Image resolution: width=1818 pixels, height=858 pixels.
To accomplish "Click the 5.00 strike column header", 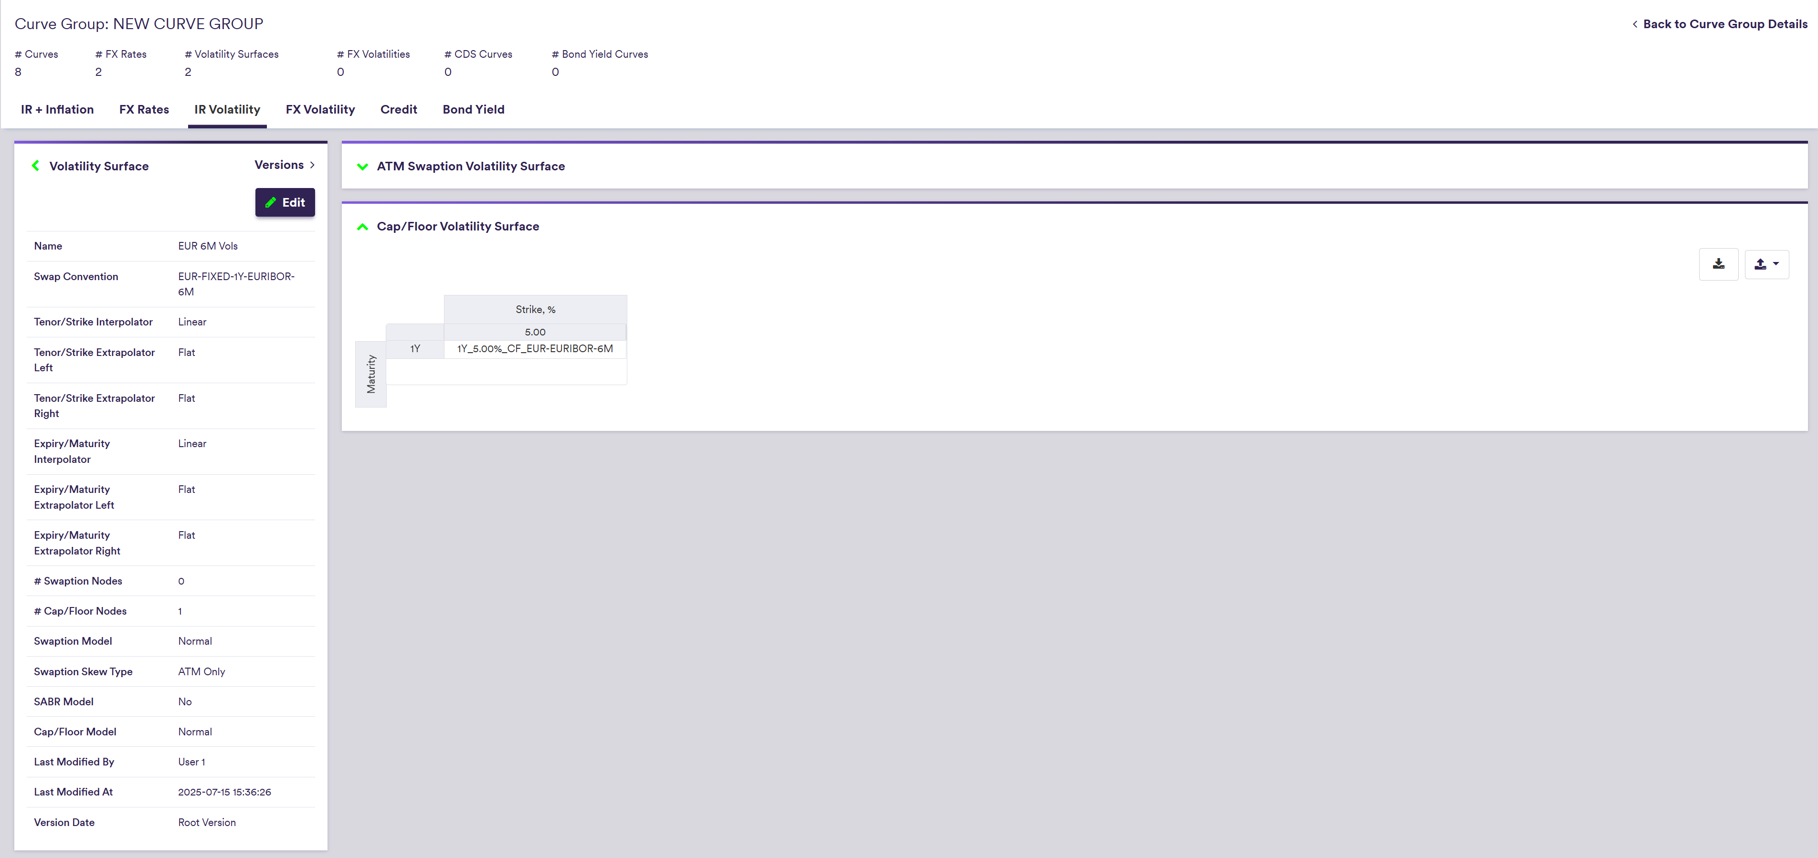I will click(x=535, y=332).
